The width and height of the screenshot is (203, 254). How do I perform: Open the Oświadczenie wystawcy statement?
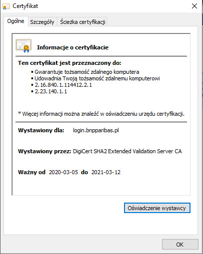click(x=157, y=208)
